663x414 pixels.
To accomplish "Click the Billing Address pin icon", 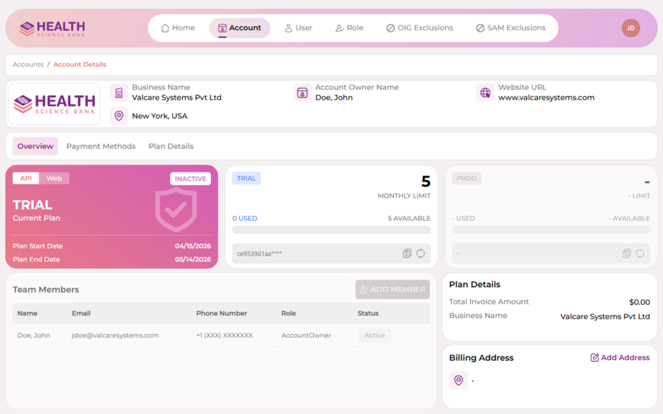I will tap(458, 380).
